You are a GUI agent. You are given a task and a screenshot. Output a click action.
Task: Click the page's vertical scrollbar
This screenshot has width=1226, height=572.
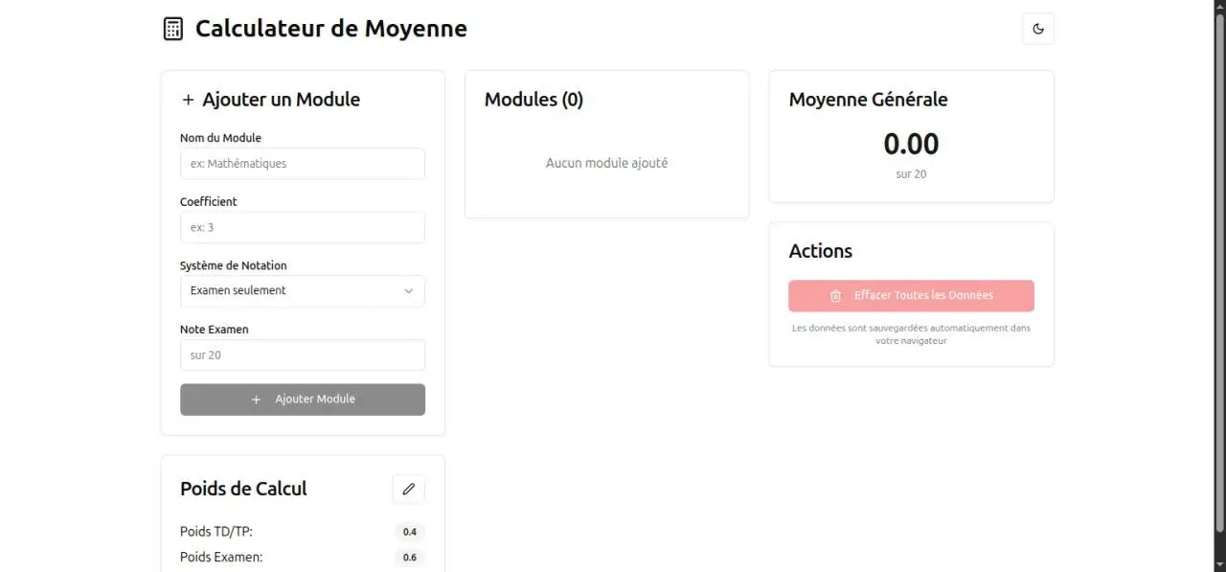tap(1218, 268)
